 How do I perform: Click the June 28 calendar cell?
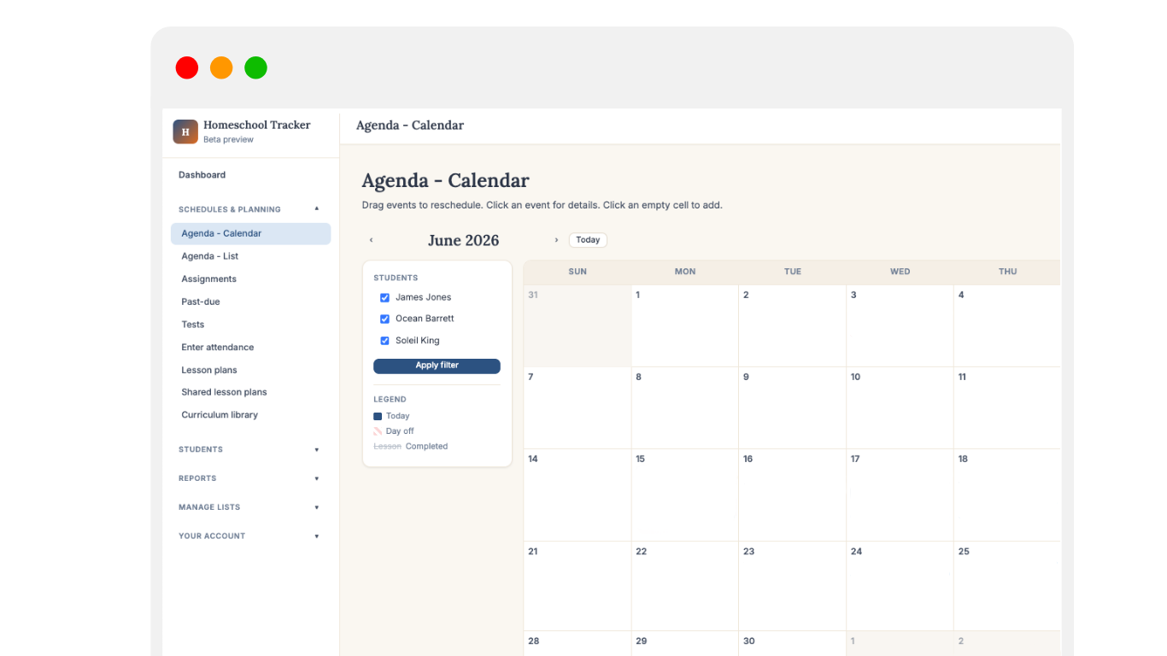[x=578, y=644]
